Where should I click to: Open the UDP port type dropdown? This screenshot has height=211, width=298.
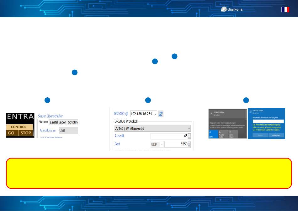click(157, 144)
